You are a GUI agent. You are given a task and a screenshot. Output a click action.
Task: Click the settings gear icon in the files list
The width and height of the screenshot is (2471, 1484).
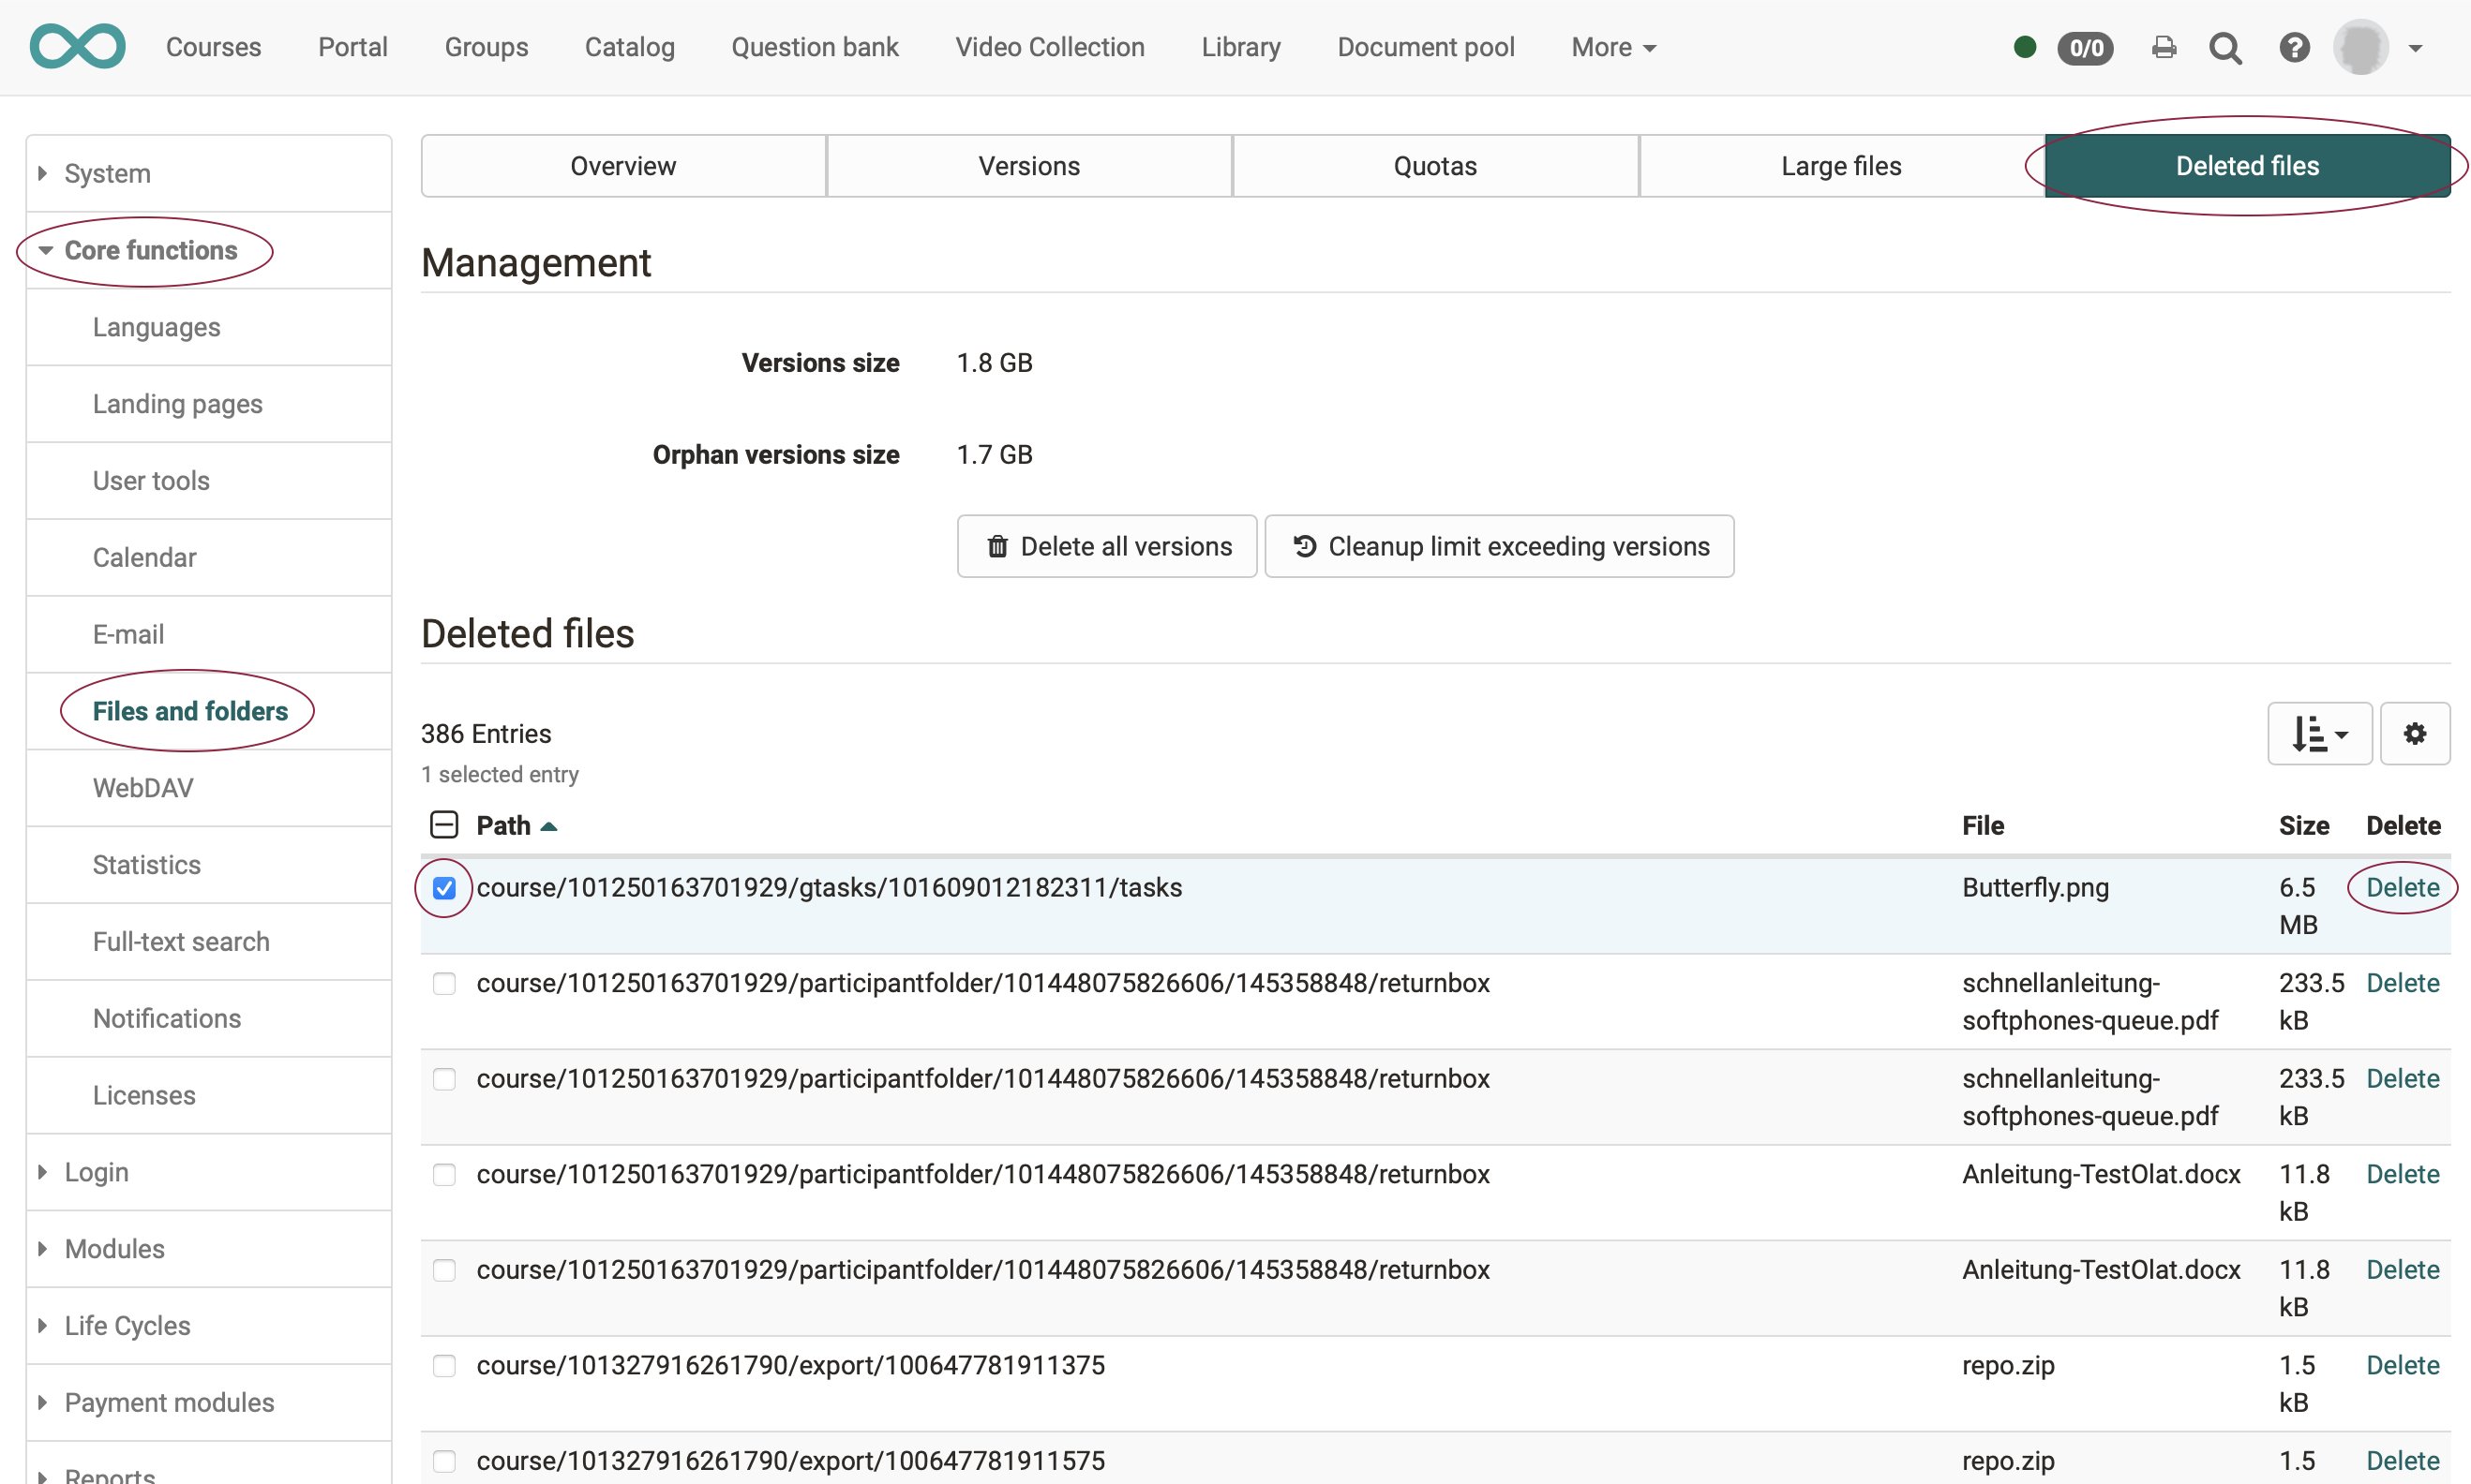pos(2415,733)
